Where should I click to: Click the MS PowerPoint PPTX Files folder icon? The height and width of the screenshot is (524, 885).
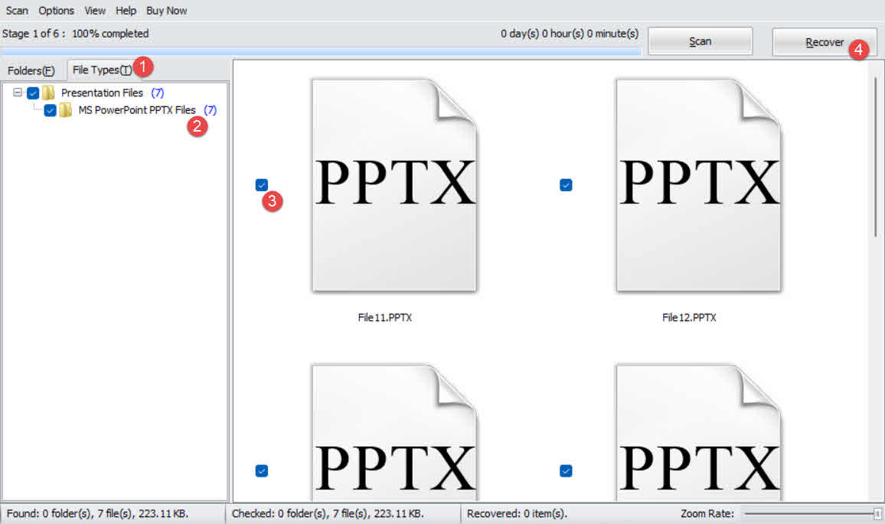click(66, 109)
